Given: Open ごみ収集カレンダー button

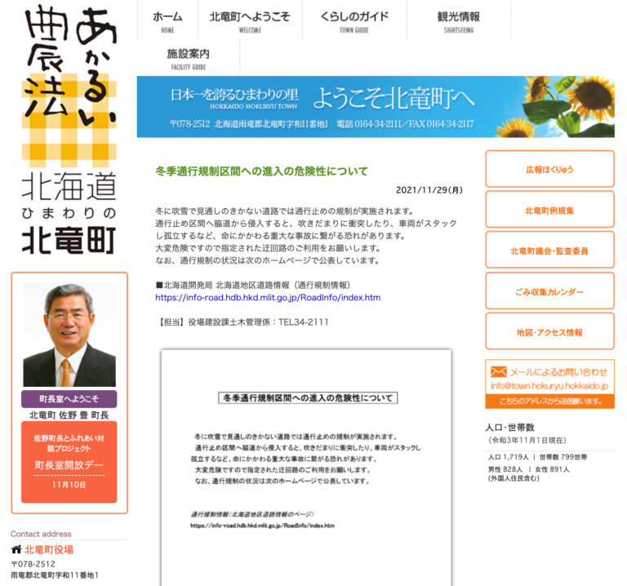Looking at the screenshot, I should [549, 291].
